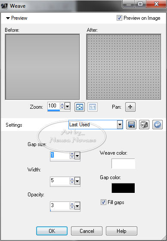167x241 pixels.
Task: Collapse the Preview section triangle
Action: (8, 18)
